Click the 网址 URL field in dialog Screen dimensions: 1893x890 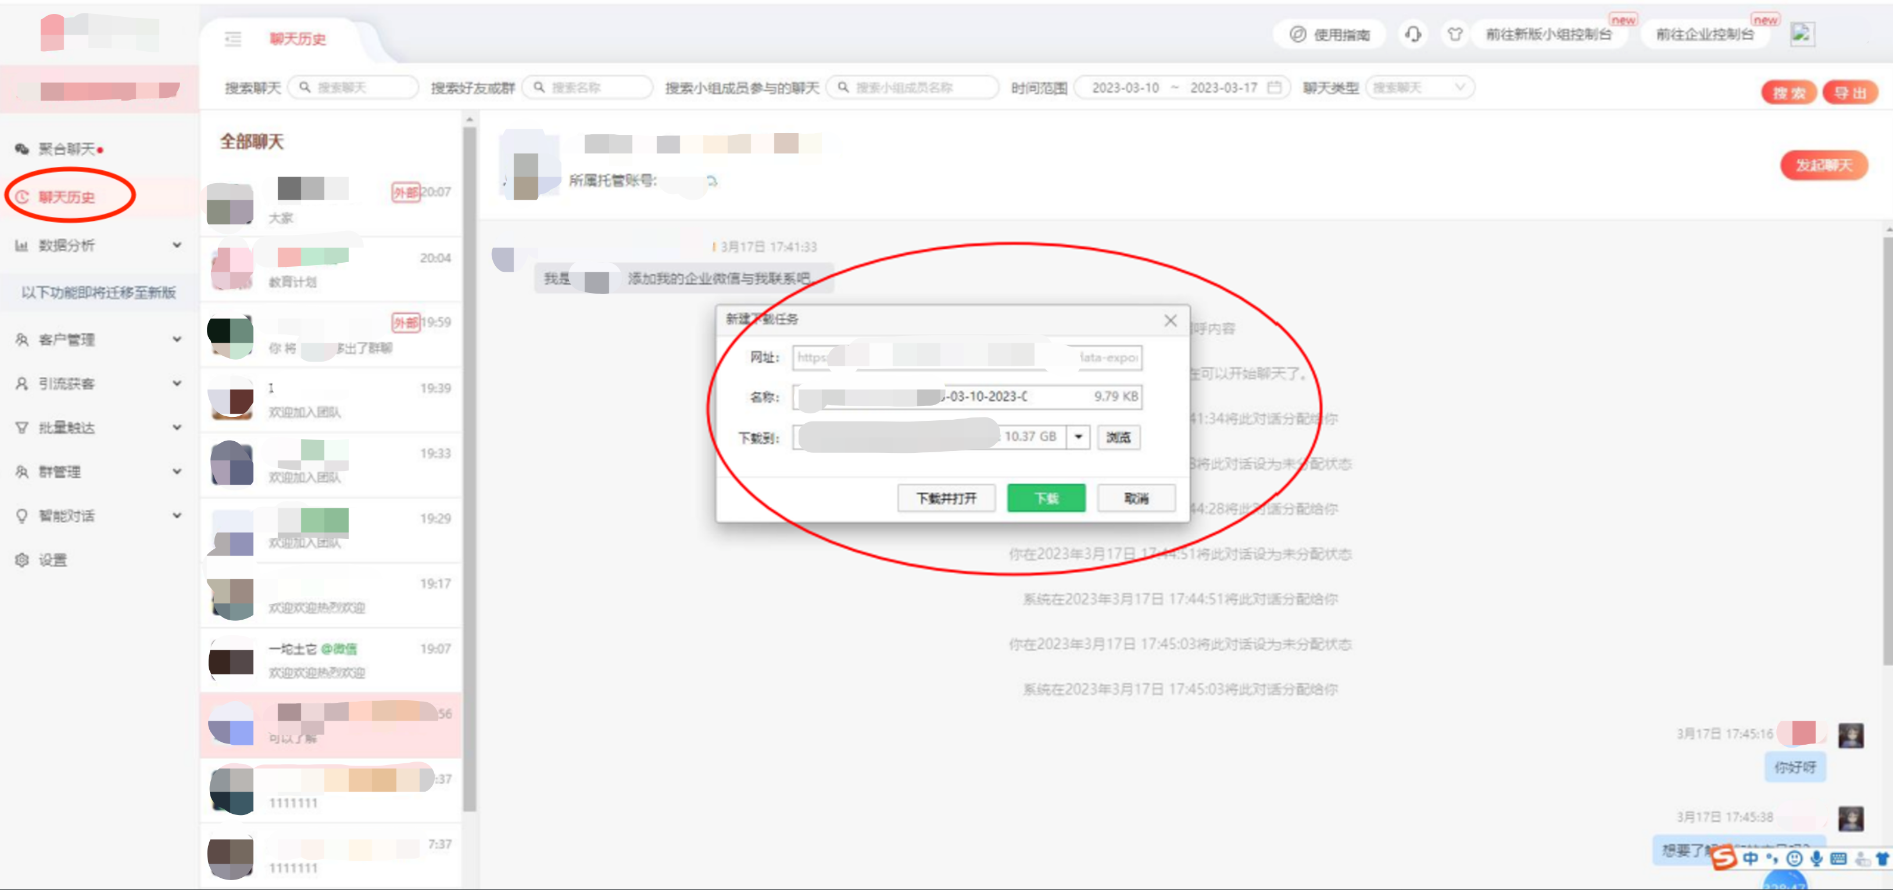(967, 357)
